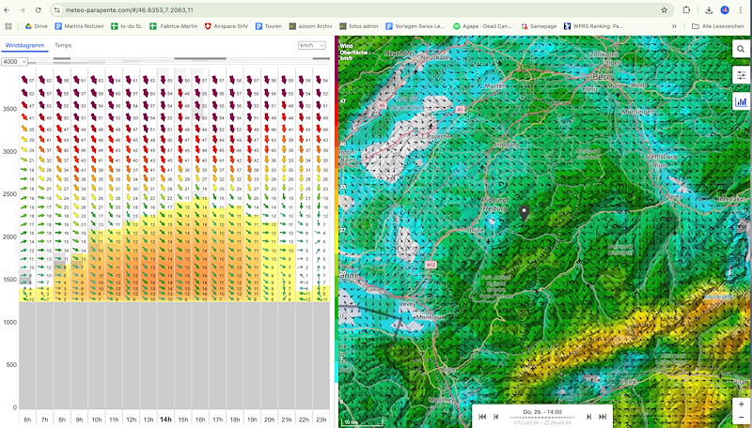752x428 pixels.
Task: Zoom out the map with minus button
Action: [741, 417]
